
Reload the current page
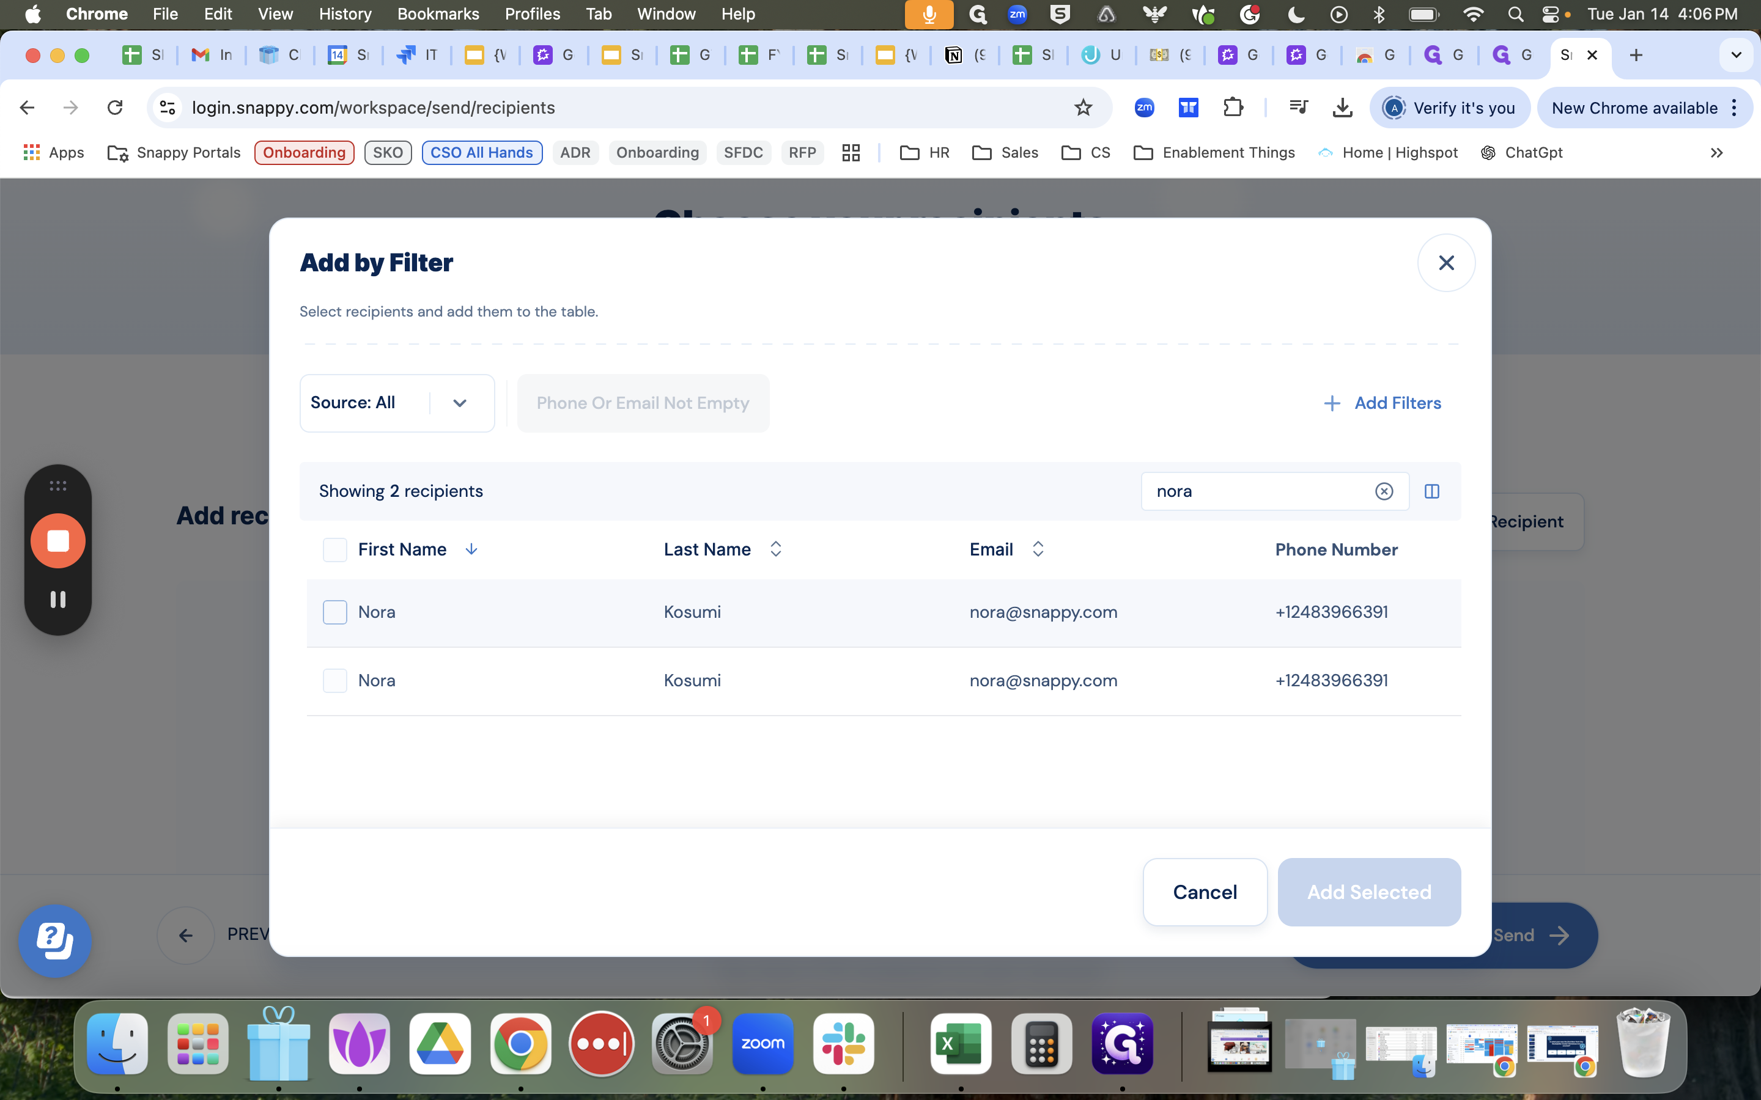[115, 108]
